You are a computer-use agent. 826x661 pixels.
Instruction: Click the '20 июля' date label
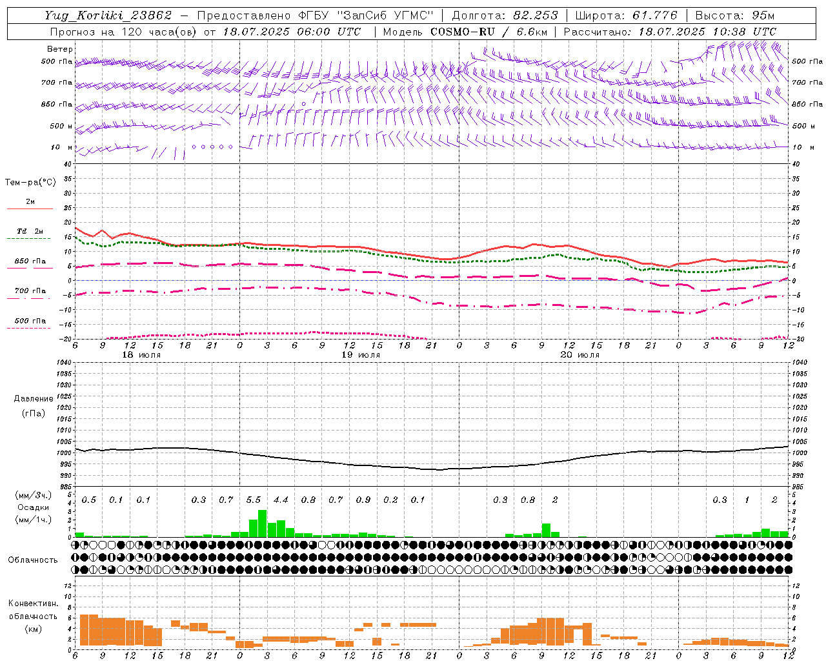(x=580, y=355)
